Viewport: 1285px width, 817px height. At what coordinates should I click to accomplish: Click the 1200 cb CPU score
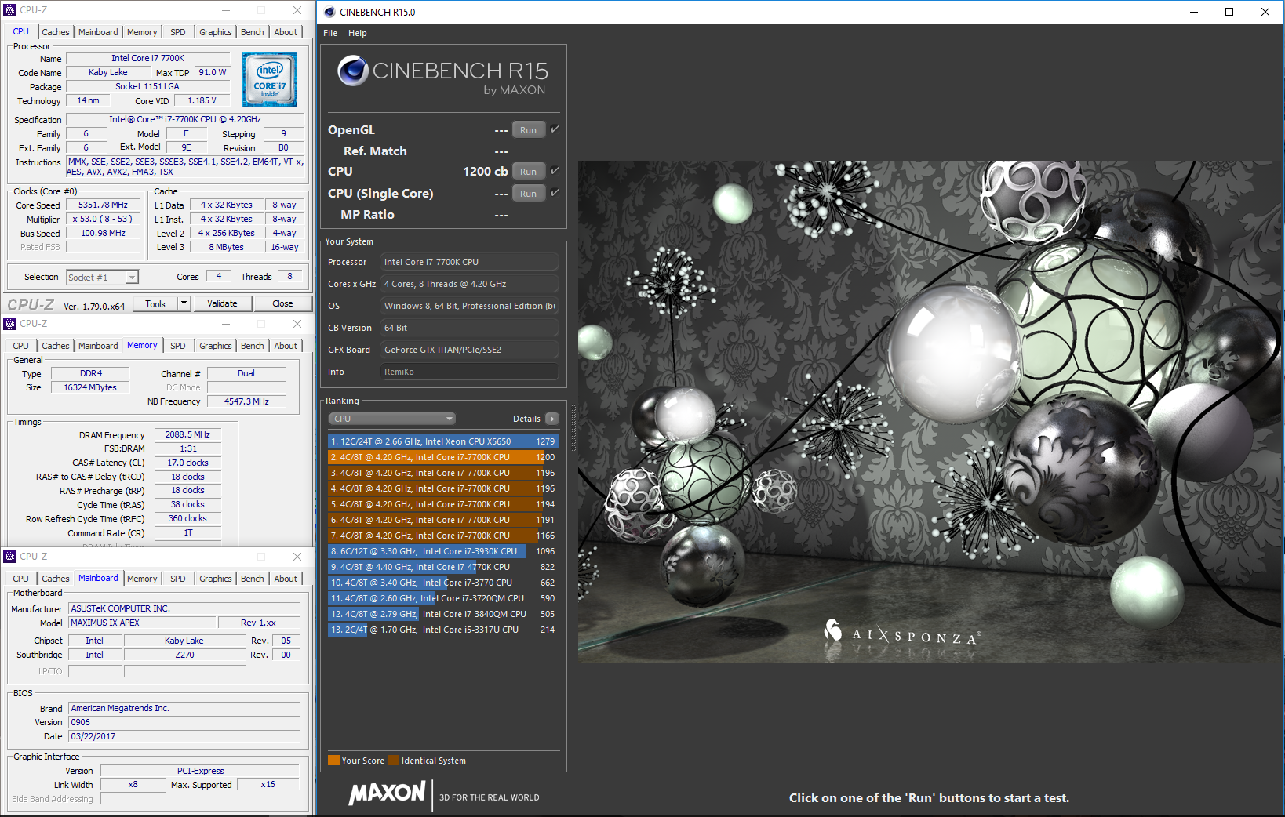pos(485,171)
